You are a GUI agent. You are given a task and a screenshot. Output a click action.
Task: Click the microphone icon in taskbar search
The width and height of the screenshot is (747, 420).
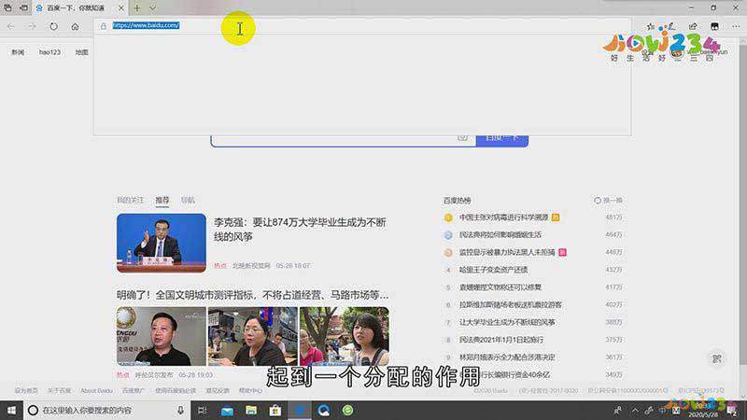click(180, 410)
